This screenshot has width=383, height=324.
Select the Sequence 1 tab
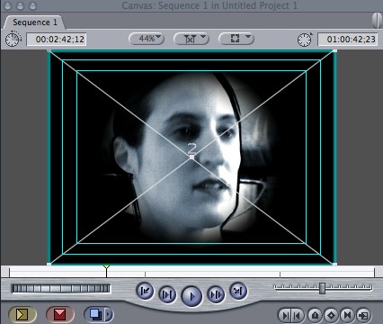click(x=34, y=22)
